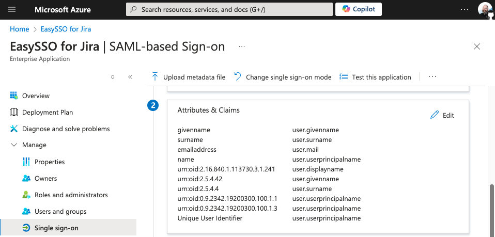The height and width of the screenshot is (237, 495).
Task: Click the Users and groups icon
Action: (26, 211)
